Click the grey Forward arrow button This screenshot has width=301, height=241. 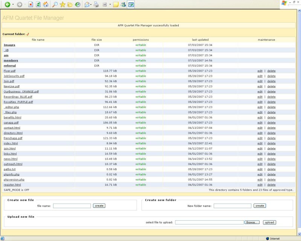click(20, 5)
